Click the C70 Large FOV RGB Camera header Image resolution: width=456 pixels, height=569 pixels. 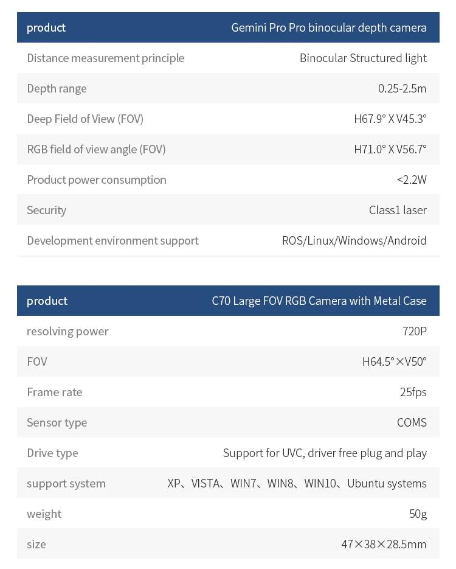(x=319, y=301)
